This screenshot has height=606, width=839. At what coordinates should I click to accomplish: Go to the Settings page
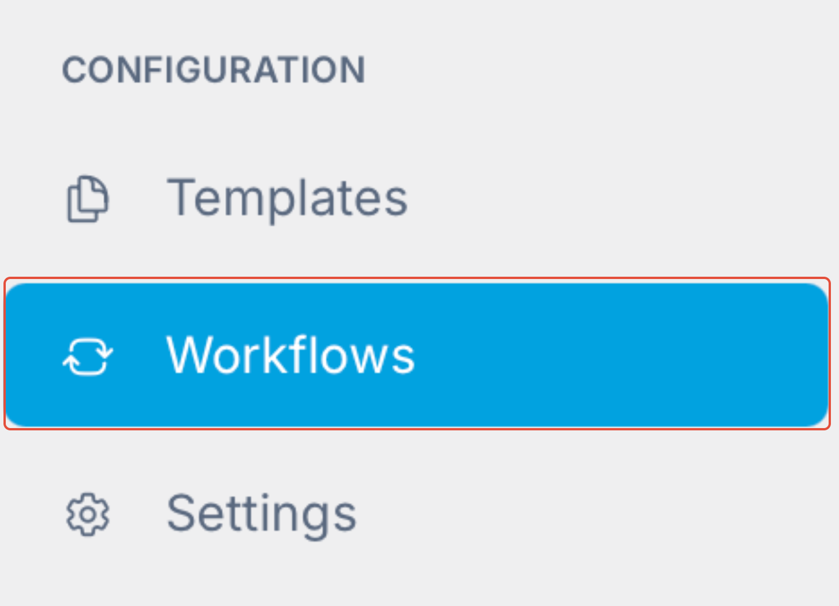261,514
